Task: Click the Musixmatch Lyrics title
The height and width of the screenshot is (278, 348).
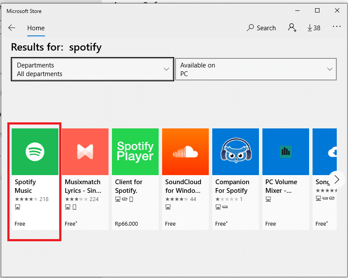Action: click(83, 186)
